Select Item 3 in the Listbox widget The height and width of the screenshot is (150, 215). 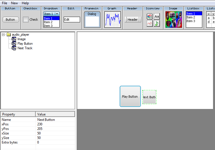click(191, 21)
